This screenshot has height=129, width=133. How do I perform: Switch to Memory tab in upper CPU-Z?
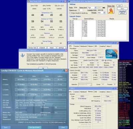point(90,46)
